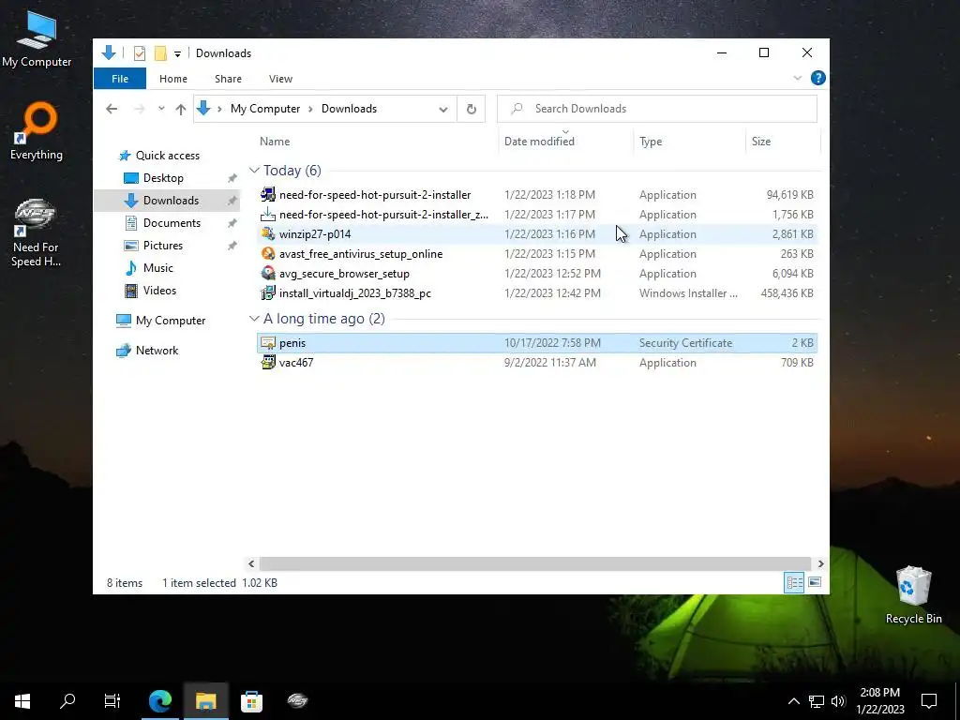This screenshot has height=720, width=960.
Task: Click the 458,436 KB size cell
Action: [787, 292]
